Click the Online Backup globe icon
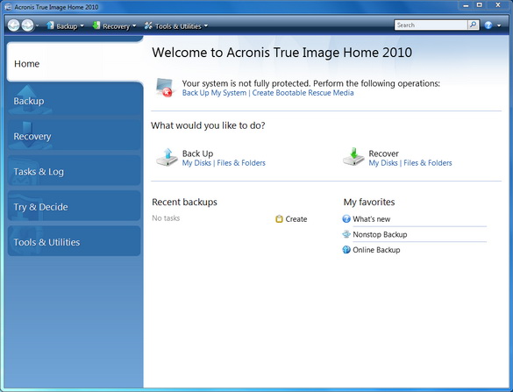 (346, 250)
